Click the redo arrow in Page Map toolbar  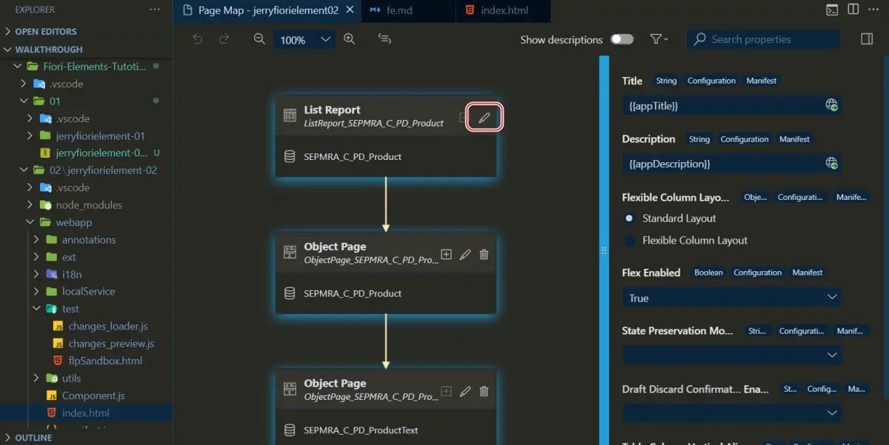[x=224, y=39]
